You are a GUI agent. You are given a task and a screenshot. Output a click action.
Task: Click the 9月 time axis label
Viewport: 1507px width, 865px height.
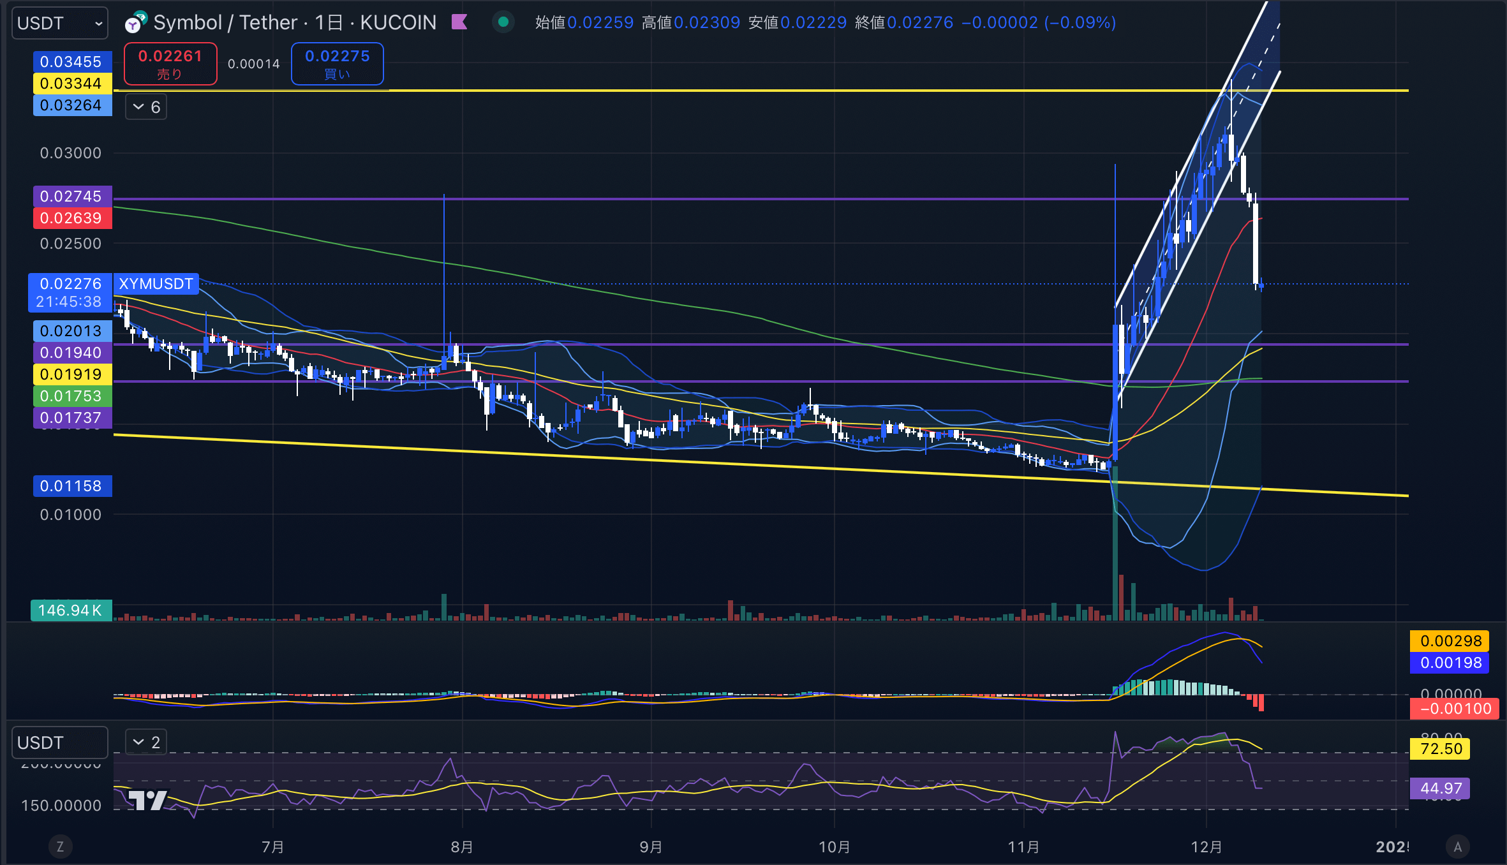click(x=651, y=847)
